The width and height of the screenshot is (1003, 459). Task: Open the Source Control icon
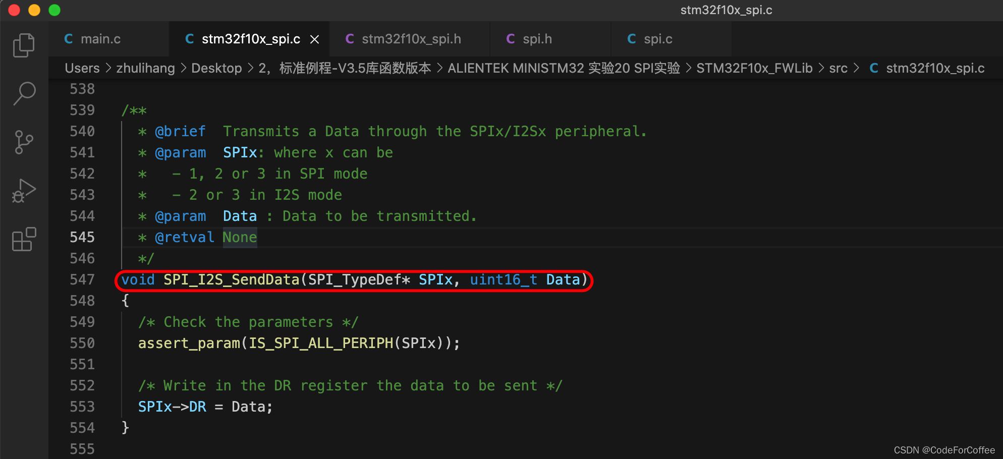tap(24, 142)
